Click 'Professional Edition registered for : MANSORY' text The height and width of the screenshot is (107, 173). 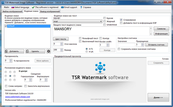(x=26, y=100)
